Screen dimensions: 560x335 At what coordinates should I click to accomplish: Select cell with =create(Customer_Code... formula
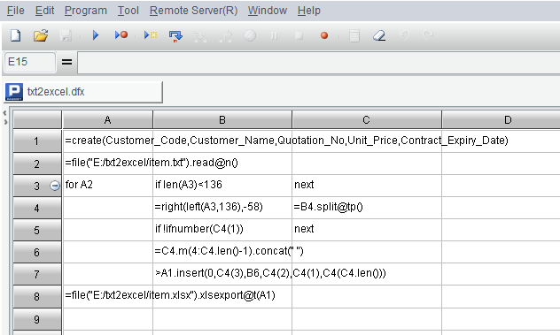107,141
